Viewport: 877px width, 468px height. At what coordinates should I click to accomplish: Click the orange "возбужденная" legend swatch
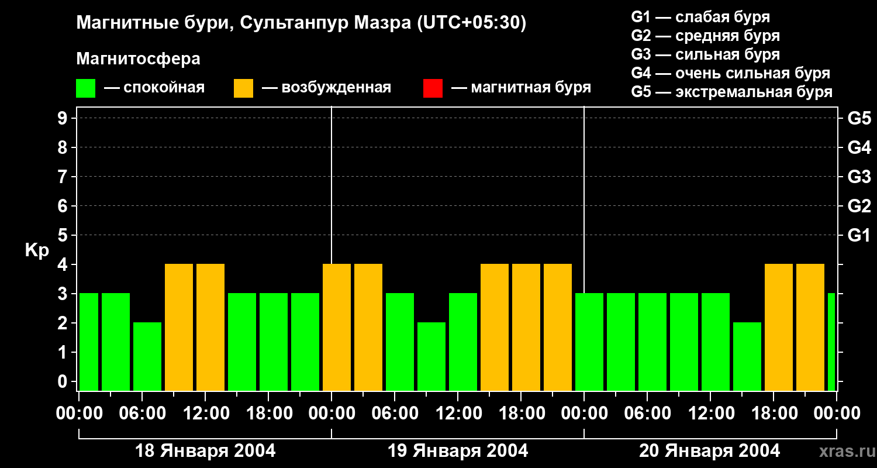click(243, 88)
